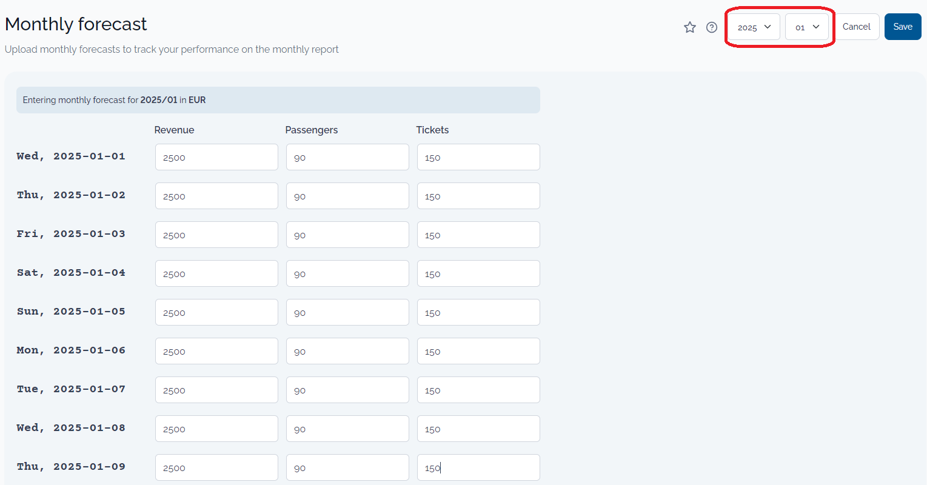This screenshot has height=485, width=927.
Task: Click the 'Entering monthly forecast for 2025/01' banner
Action: 278,100
